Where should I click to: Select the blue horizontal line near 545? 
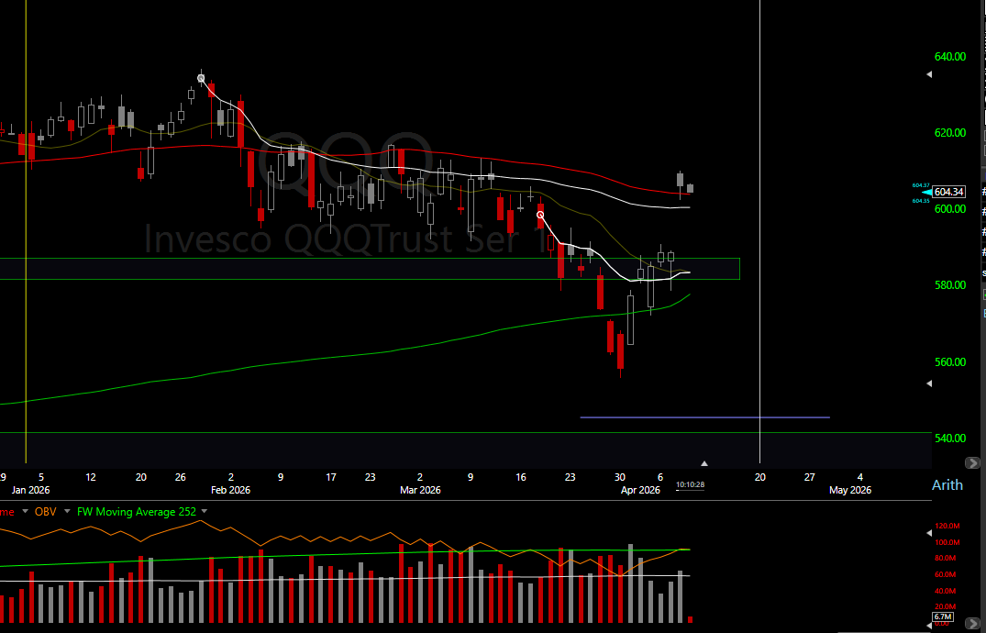coord(704,417)
